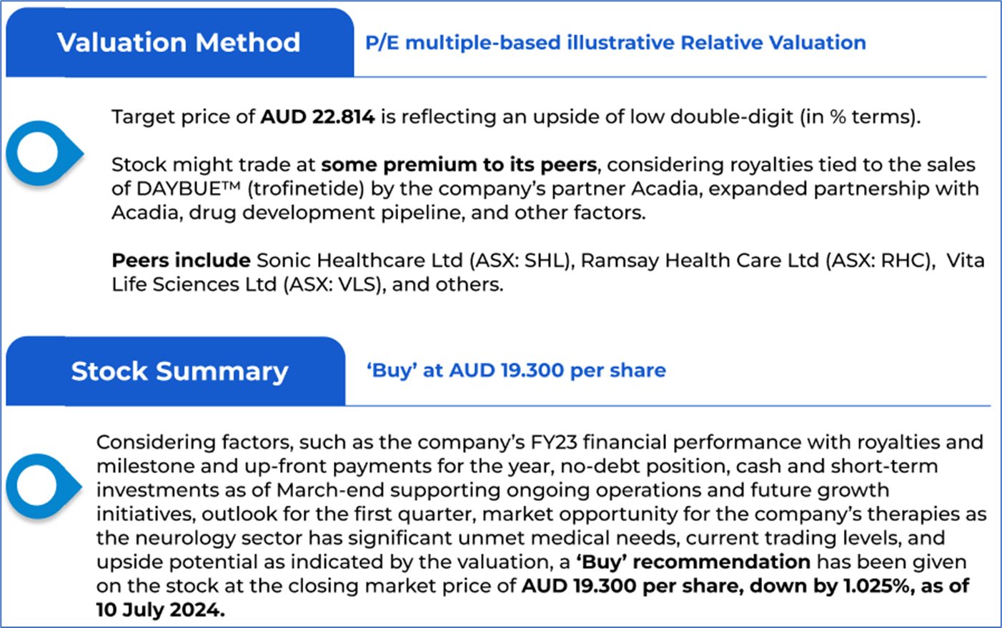Select the Valuation Method header tab
The image size is (1002, 628).
click(179, 43)
